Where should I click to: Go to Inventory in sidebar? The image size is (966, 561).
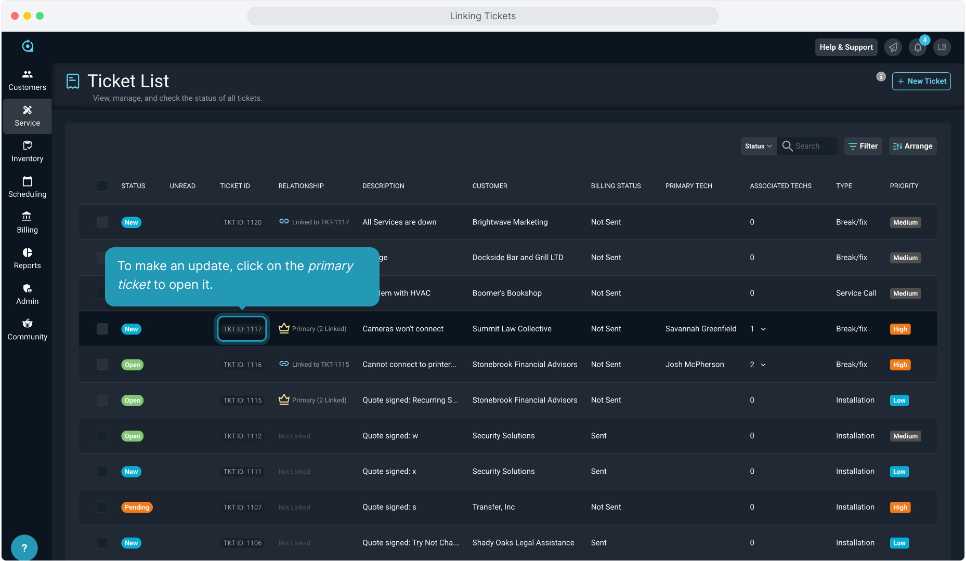point(28,152)
